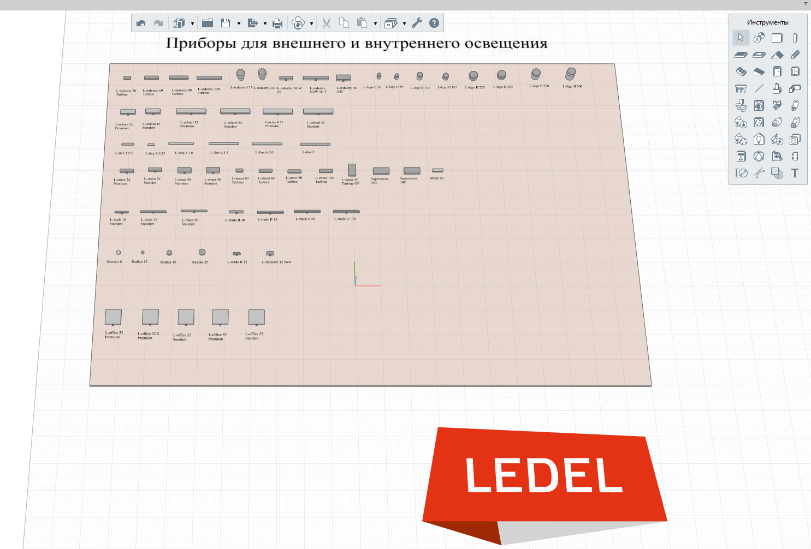Expand the save options dropdown arrow
811x549 pixels.
coord(239,23)
